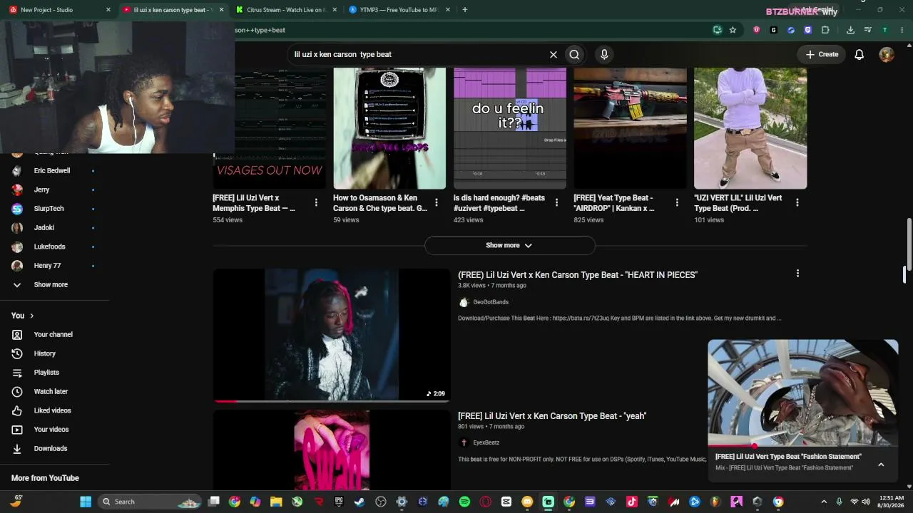Click the Liked videos thumbs-up icon
Image resolution: width=913 pixels, height=513 pixels.
coord(17,410)
